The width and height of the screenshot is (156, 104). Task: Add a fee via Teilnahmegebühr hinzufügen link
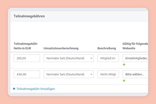[x=36, y=89]
